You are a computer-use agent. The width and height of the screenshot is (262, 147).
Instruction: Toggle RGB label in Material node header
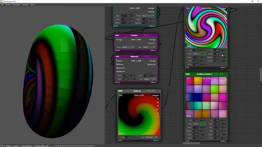[117, 56]
